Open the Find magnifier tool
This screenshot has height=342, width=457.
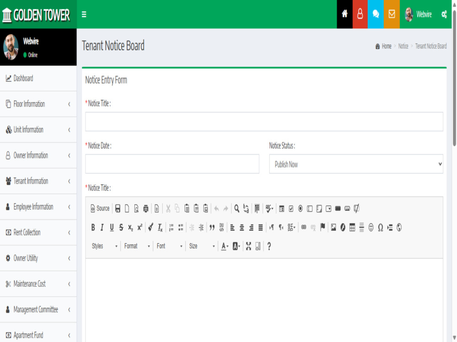pos(237,208)
